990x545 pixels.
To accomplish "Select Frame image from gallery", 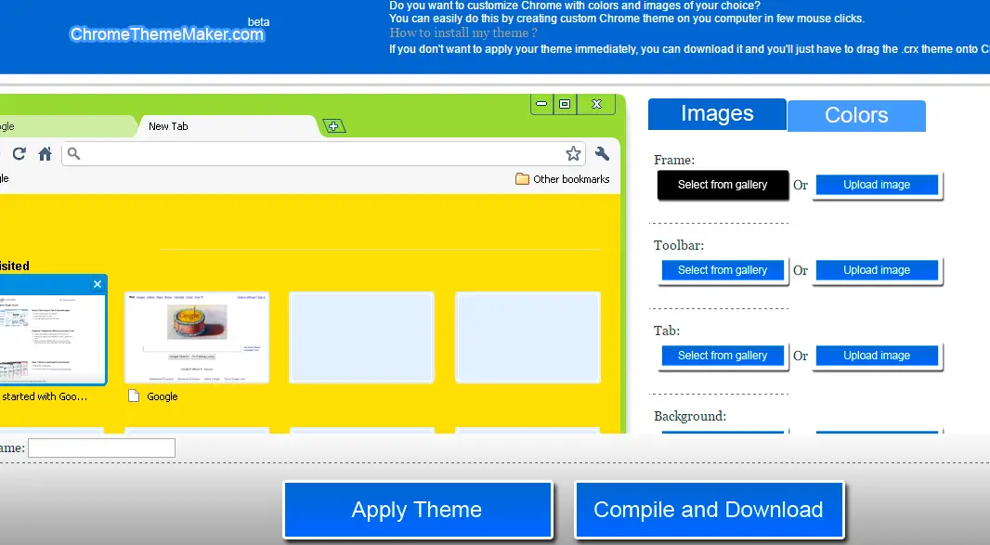I will (x=723, y=185).
